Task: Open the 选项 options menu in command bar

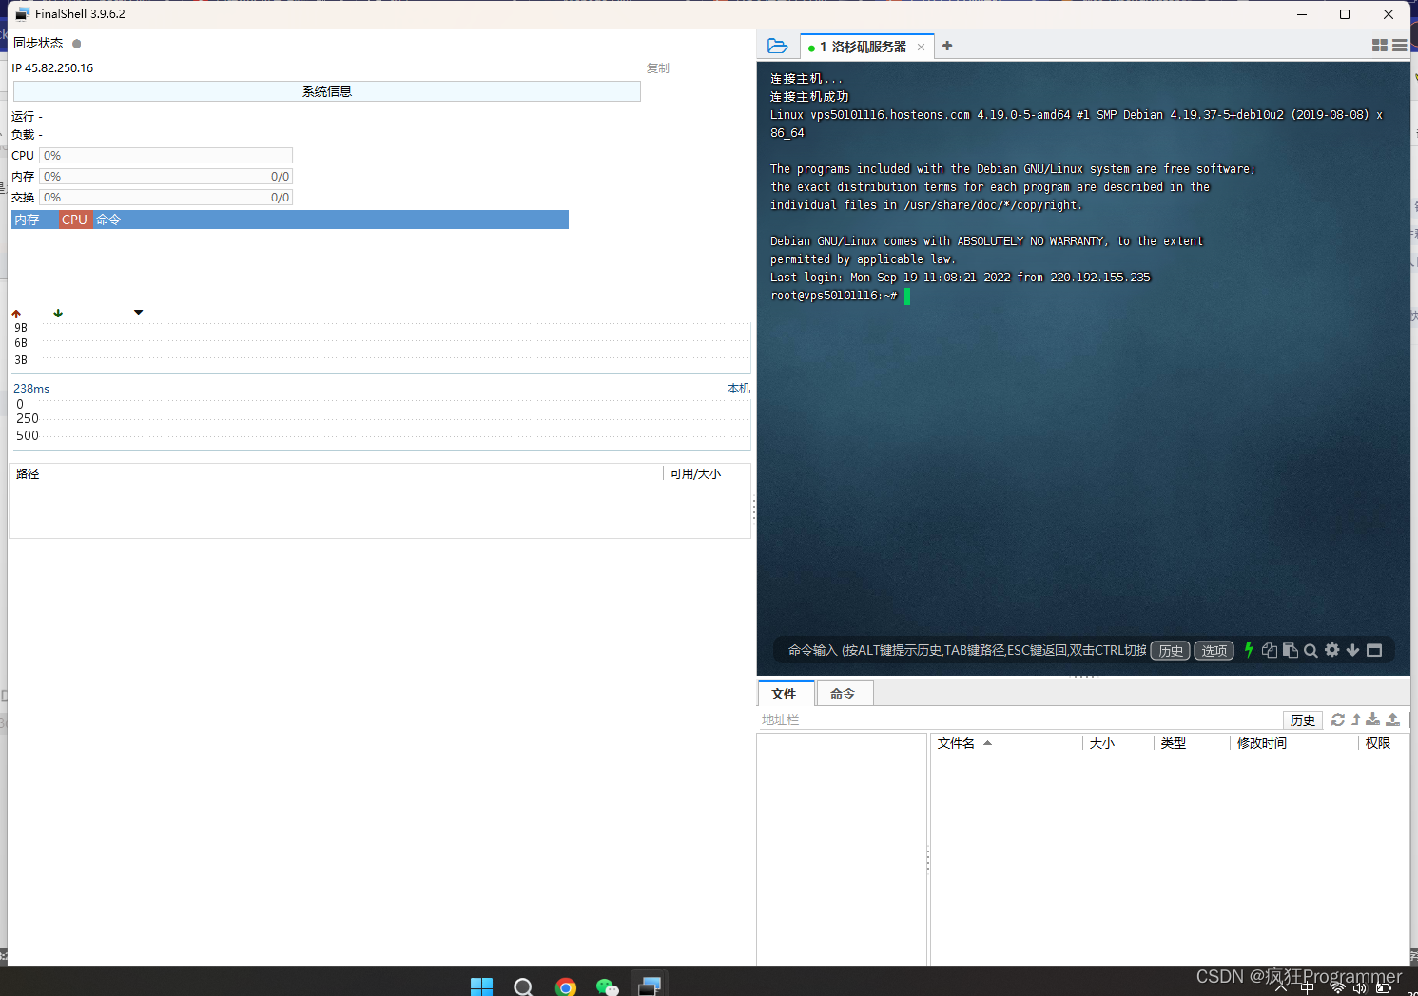Action: tap(1214, 651)
